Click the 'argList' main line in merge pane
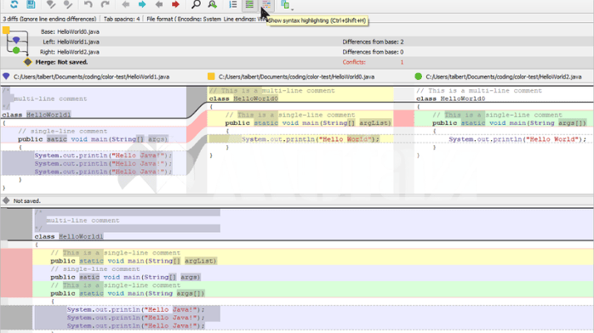Screen dimensions: 594x333 tap(134, 261)
